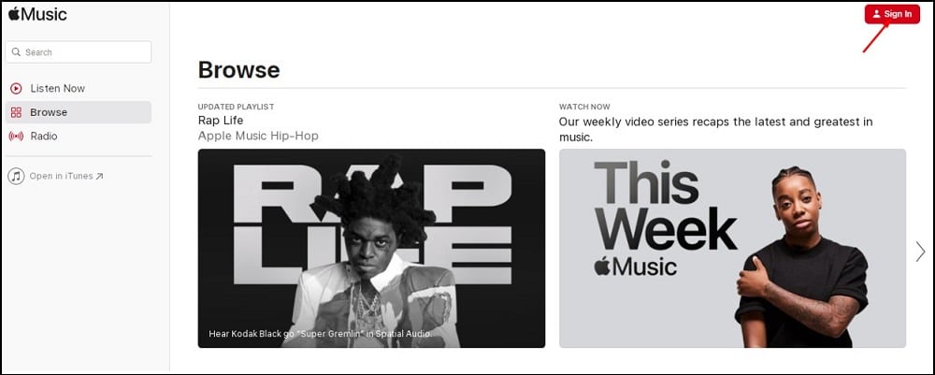Image resolution: width=935 pixels, height=375 pixels.
Task: Open the Open in iTunes link
Action: coord(61,176)
